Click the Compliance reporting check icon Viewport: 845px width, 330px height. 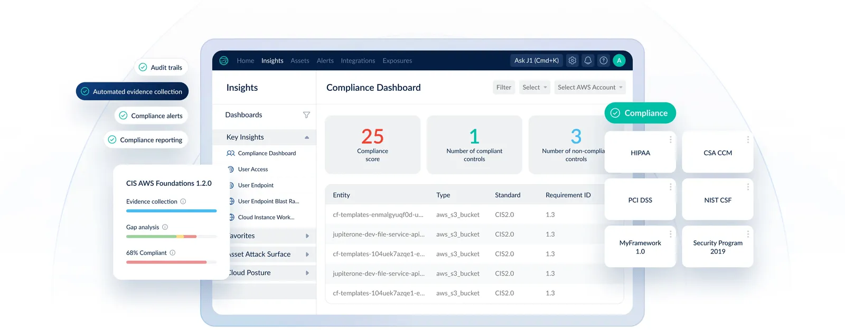[112, 140]
